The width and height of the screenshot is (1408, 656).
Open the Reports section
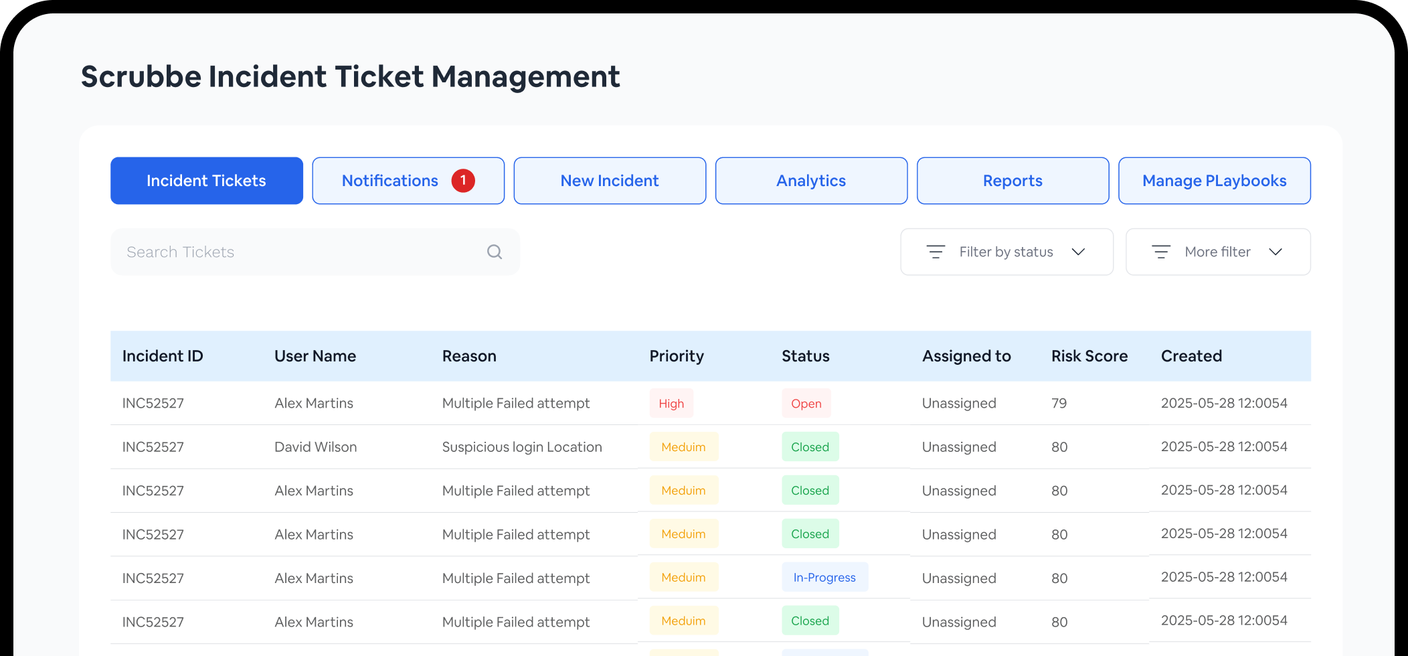click(1012, 180)
